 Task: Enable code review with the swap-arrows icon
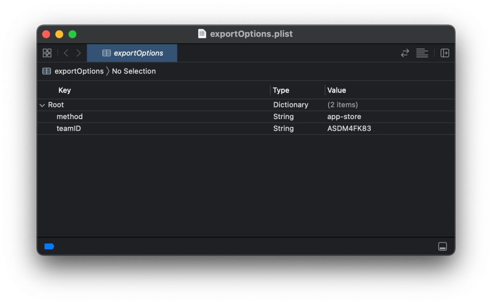(405, 53)
